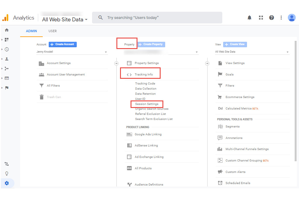Click arrow circle between Property and View columns
299x200 pixels.
[207, 63]
